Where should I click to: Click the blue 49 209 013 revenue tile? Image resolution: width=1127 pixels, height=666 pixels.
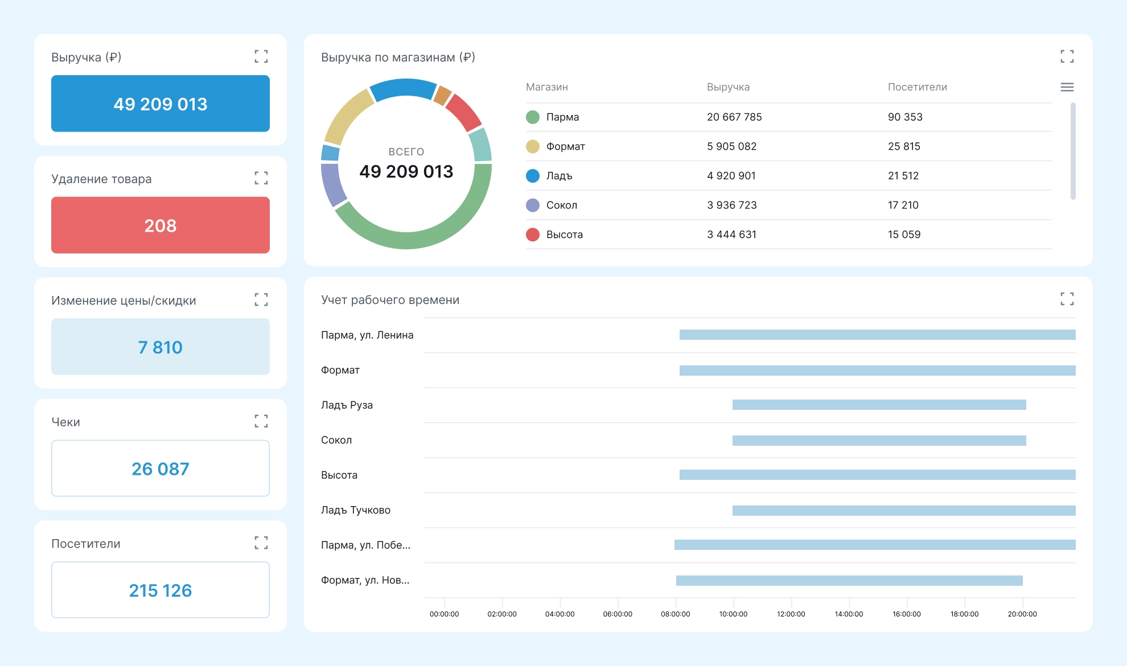(x=161, y=104)
